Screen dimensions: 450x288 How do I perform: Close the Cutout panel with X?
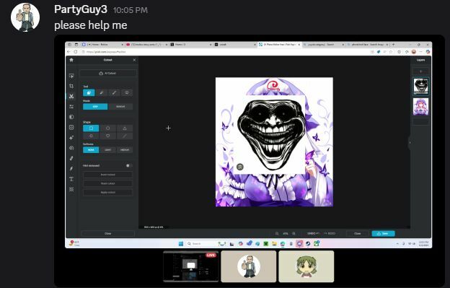pyautogui.click(x=134, y=60)
